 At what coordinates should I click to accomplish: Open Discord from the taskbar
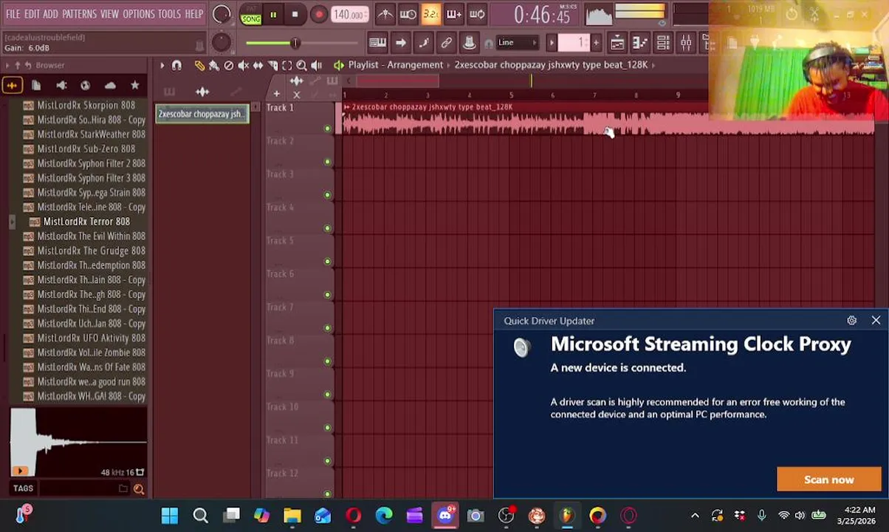tap(445, 515)
